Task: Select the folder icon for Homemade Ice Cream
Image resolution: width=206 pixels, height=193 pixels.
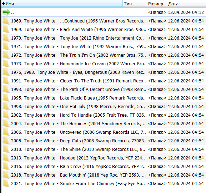Action: 6,64
